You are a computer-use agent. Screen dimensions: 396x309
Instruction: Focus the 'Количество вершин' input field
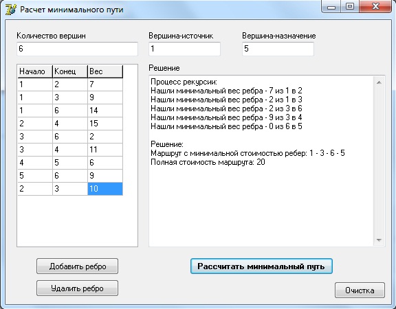77,49
